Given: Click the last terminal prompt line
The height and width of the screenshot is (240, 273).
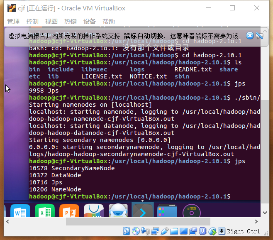Looking at the screenshot, I should pos(130,196).
